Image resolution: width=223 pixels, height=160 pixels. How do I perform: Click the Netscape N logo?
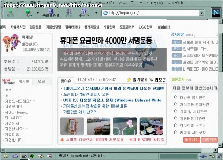pos(216,13)
